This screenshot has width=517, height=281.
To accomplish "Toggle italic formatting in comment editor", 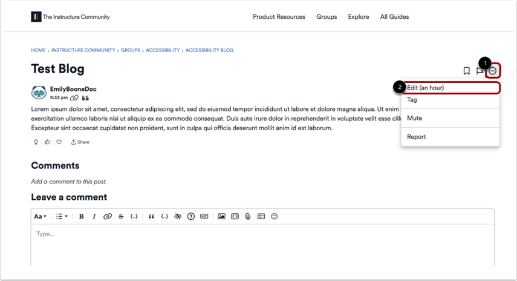I will (x=94, y=216).
